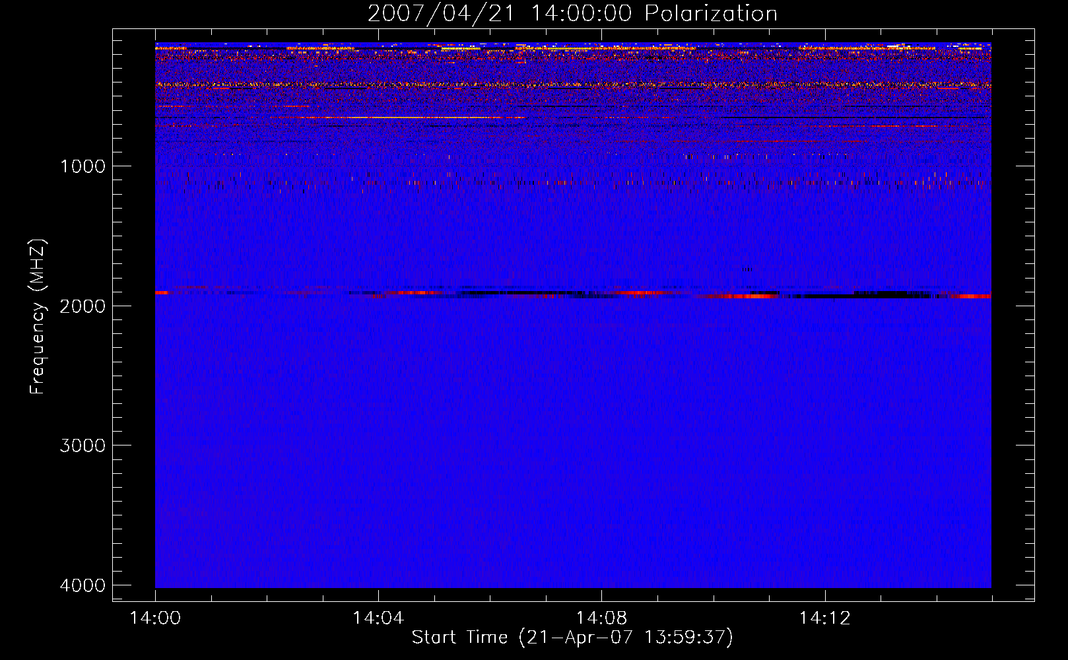The width and height of the screenshot is (1068, 660).
Task: Click the 3000 frequency tick label
Action: pos(83,445)
